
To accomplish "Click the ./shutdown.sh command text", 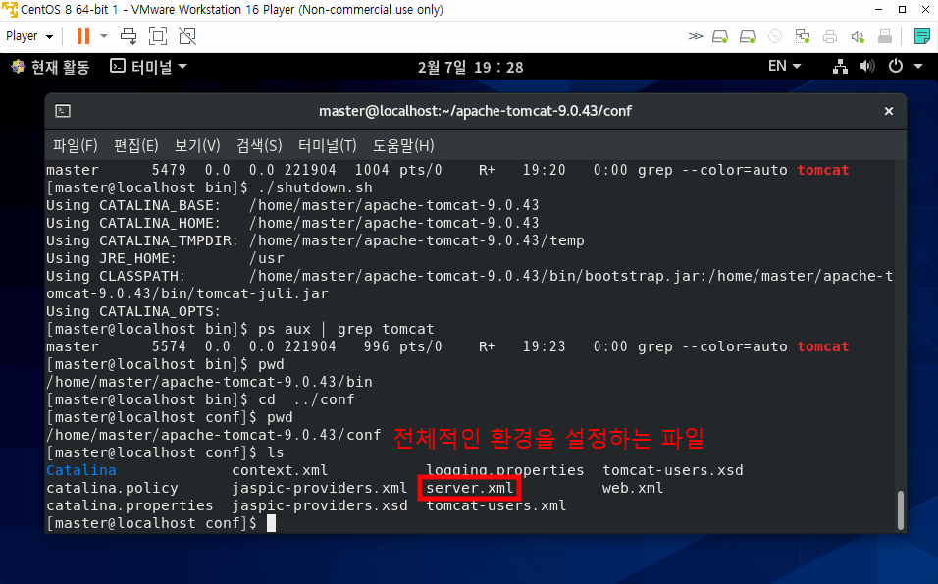I will coord(315,187).
